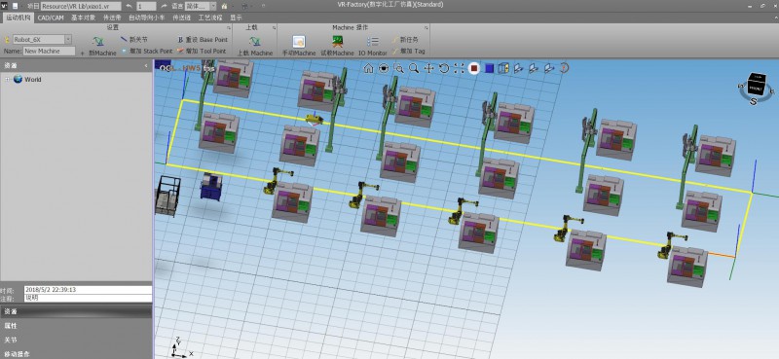Image resolution: width=779 pixels, height=359 pixels.
Task: Toggle the blue square shading mode
Action: click(490, 68)
